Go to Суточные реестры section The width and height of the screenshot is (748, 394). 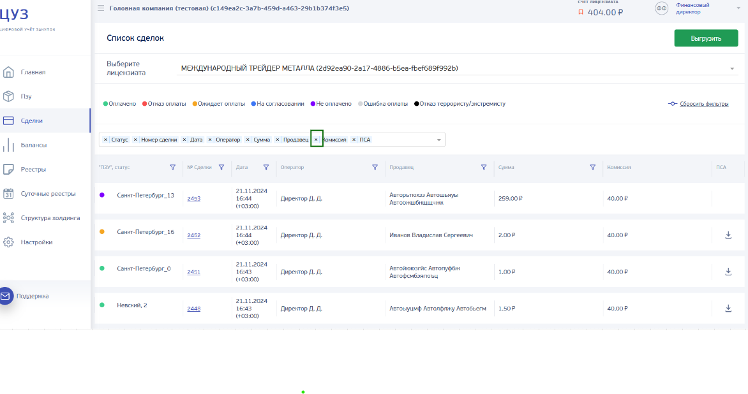click(x=48, y=194)
